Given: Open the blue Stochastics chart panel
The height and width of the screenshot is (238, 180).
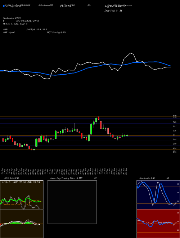Looking at the screenshot, I should pos(158,195).
